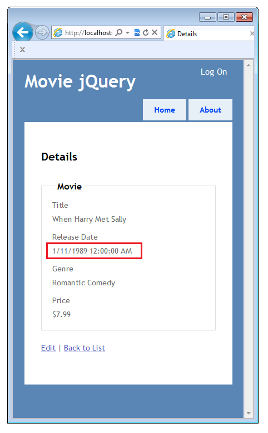268x433 pixels.
Task: Click the Movie jQuery site title
Action: pyautogui.click(x=80, y=82)
